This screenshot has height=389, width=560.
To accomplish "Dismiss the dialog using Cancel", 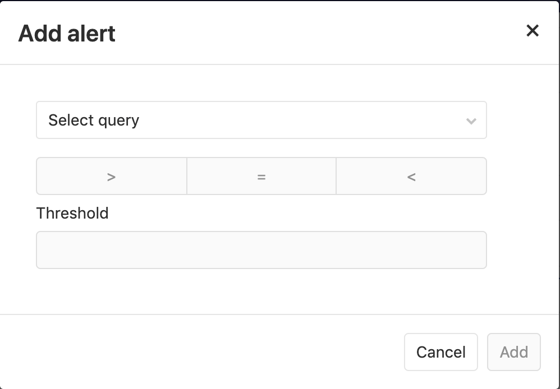I will tap(440, 351).
